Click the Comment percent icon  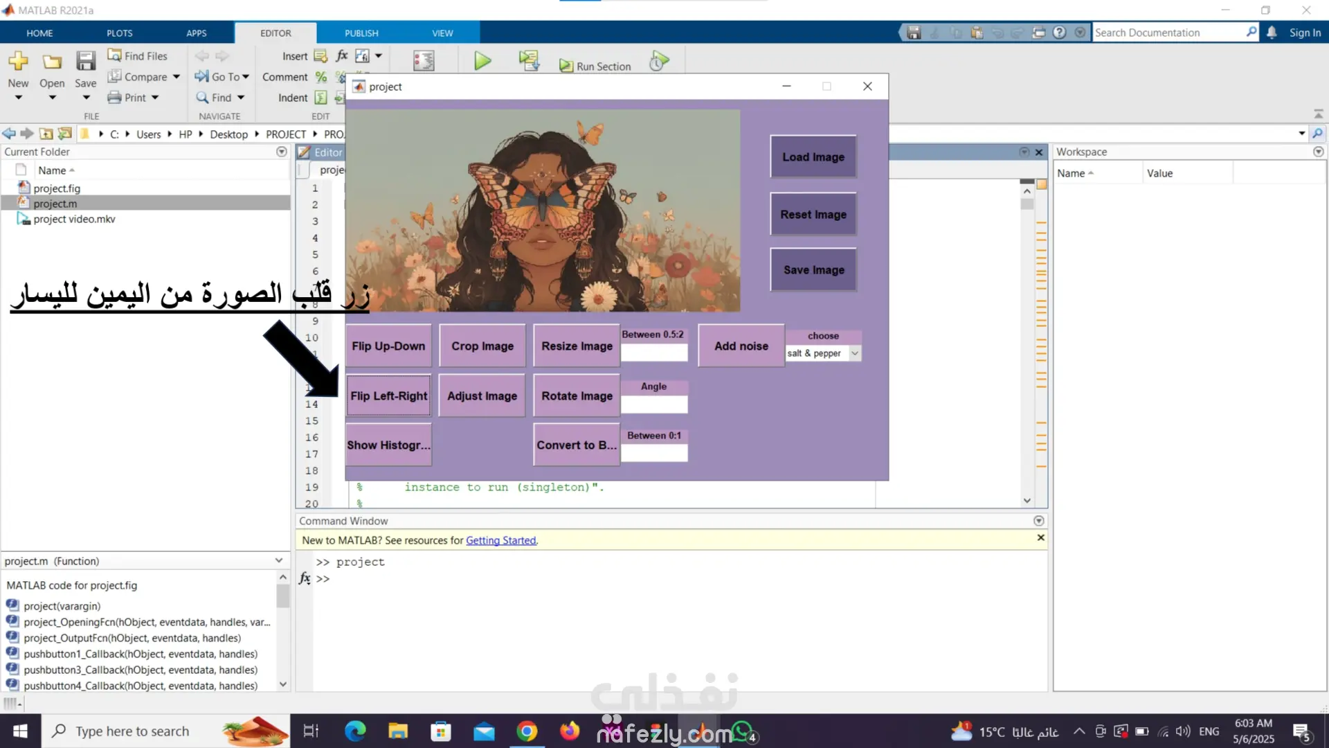[x=321, y=77]
